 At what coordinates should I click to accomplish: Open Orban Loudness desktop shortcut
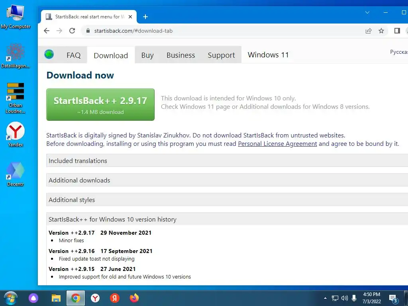tap(16, 98)
